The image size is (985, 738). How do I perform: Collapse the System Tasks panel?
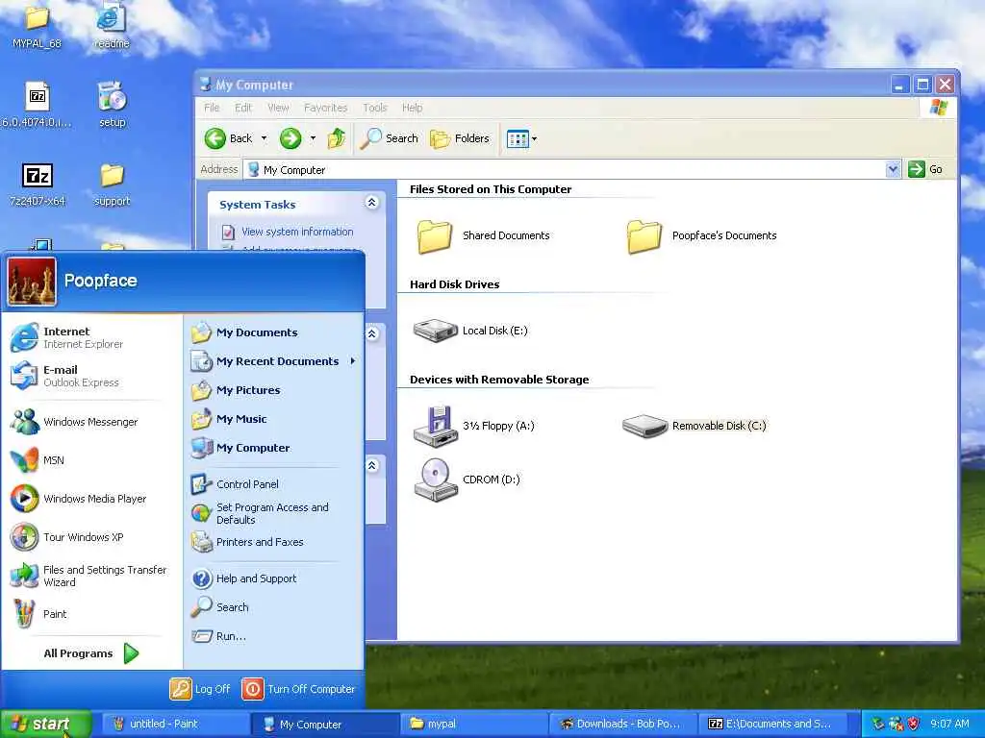point(372,202)
